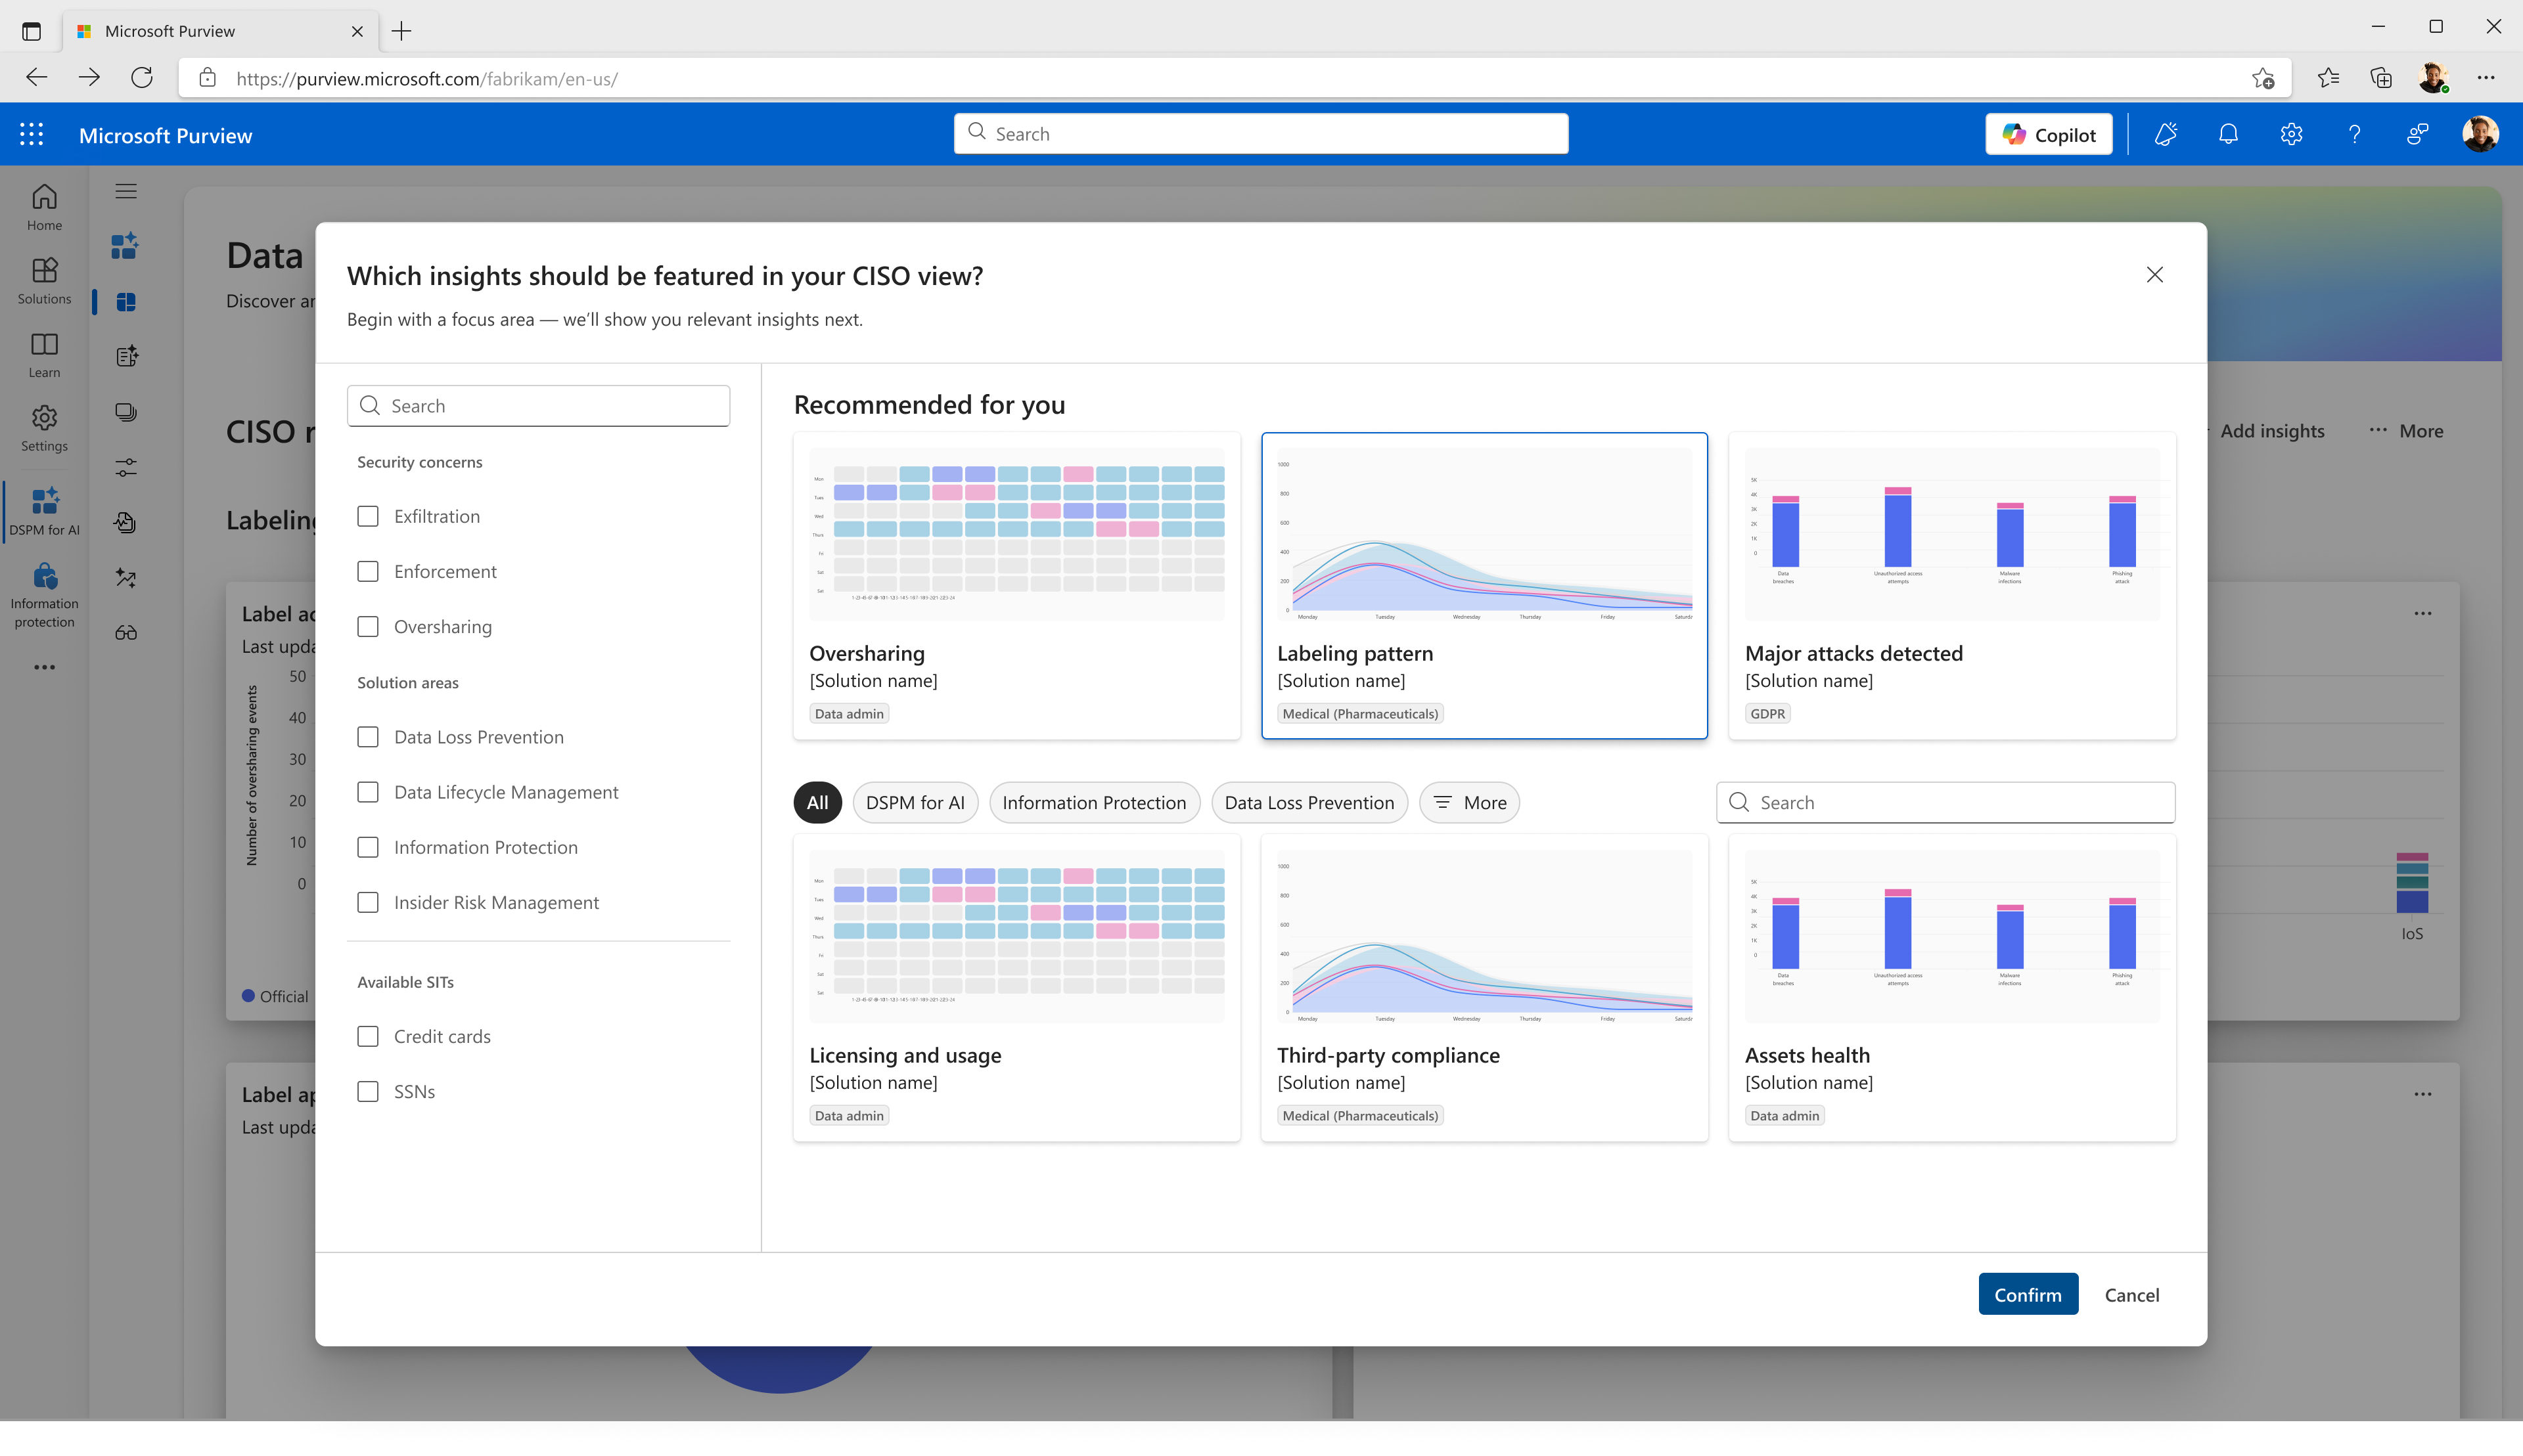Select DSPM for AI in left navigation
Screen dimensions: 2523x1456
(x=44, y=511)
